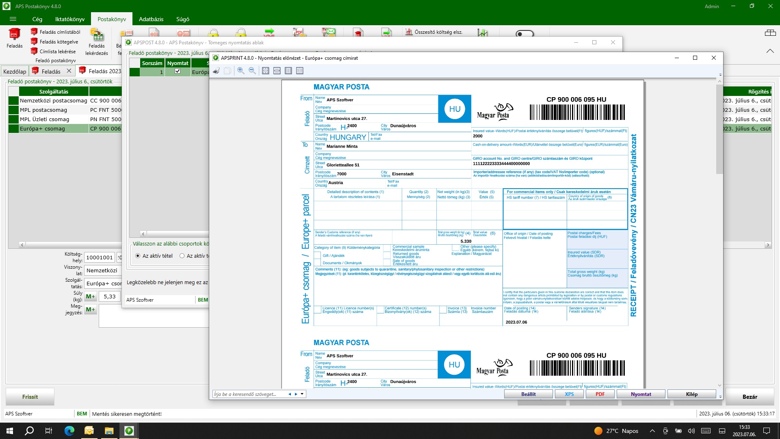Show hidden system tray icons
The width and height of the screenshot is (780, 439).
click(652, 431)
